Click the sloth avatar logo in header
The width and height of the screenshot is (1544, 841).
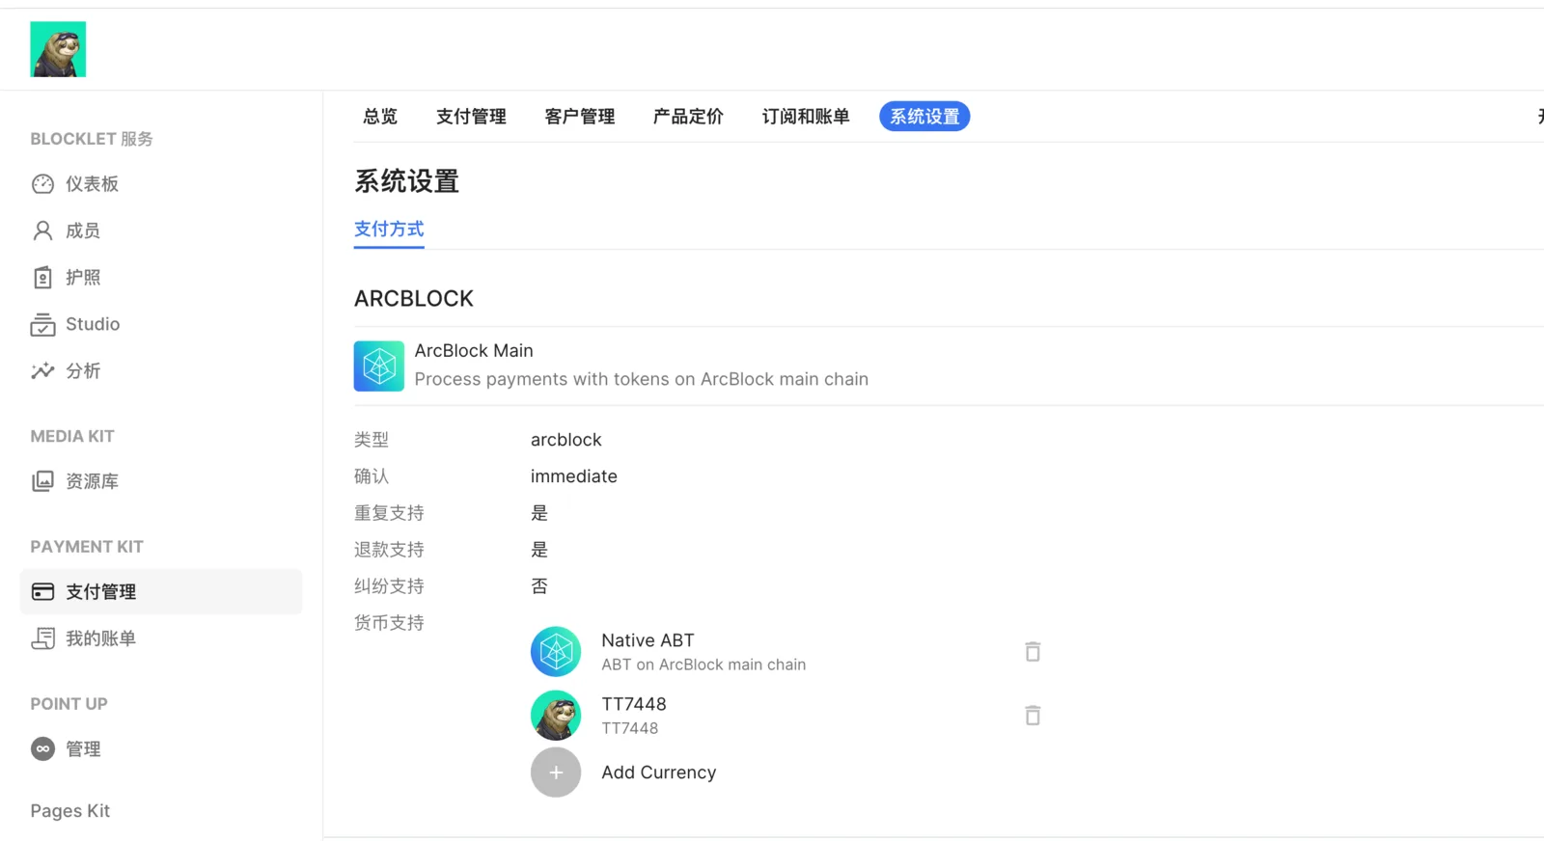58,49
